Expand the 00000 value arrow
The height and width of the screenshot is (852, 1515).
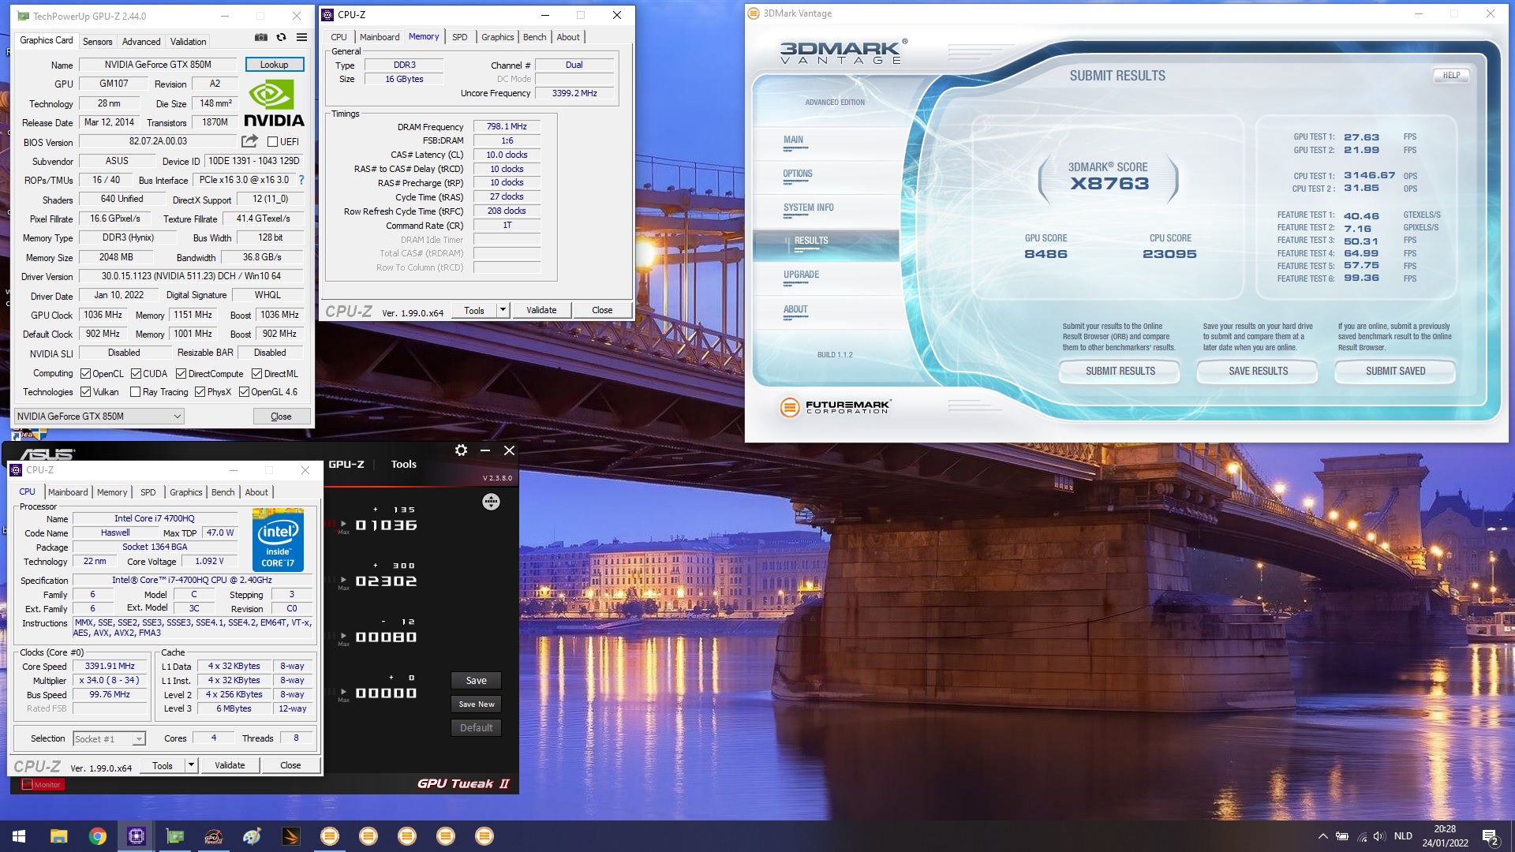344,692
